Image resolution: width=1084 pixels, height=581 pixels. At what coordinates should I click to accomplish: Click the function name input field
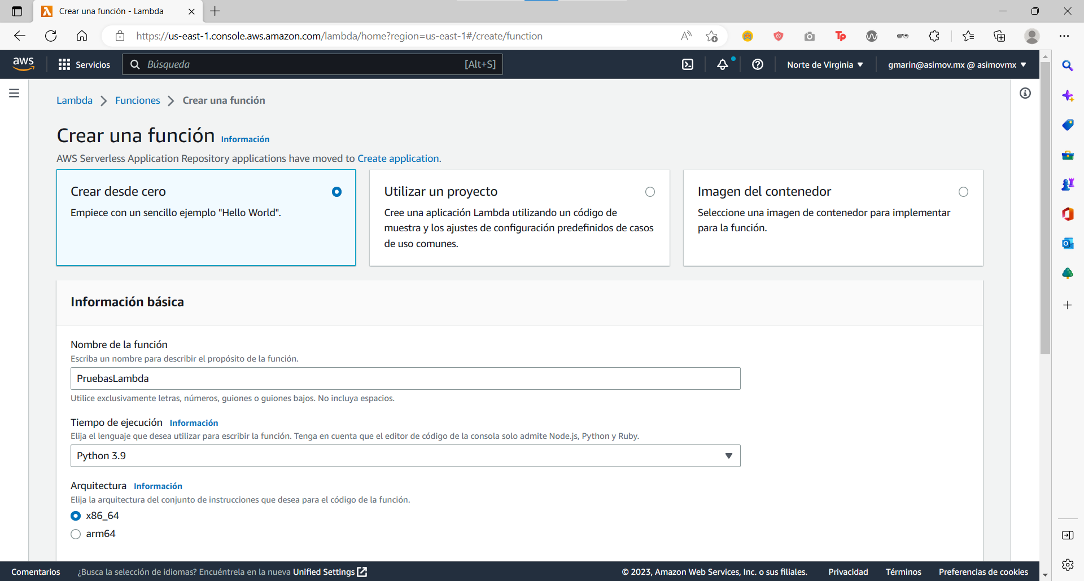[x=405, y=378]
